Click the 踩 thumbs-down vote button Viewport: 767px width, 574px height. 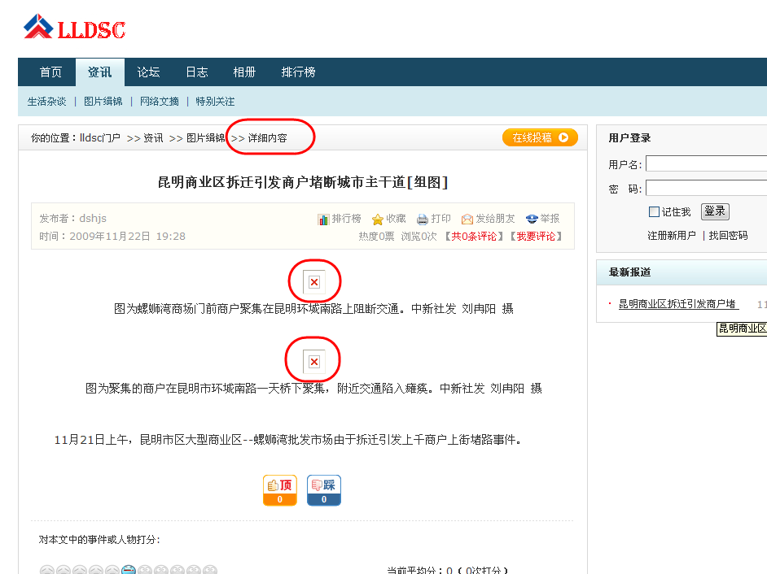pos(324,490)
